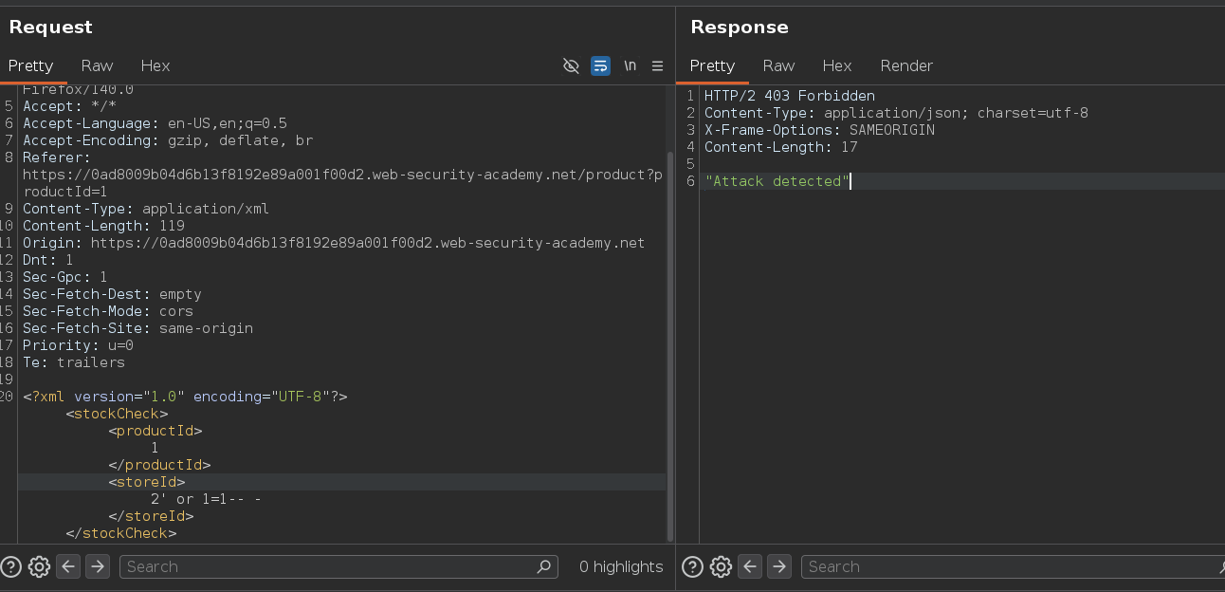Click the Accept-Encoding header line

168,140
